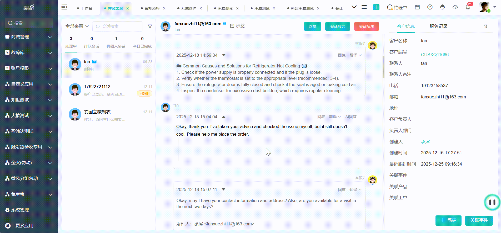501x233 pixels.
Task: Click 回复 on the 14:59:34 message
Action: 342,55
